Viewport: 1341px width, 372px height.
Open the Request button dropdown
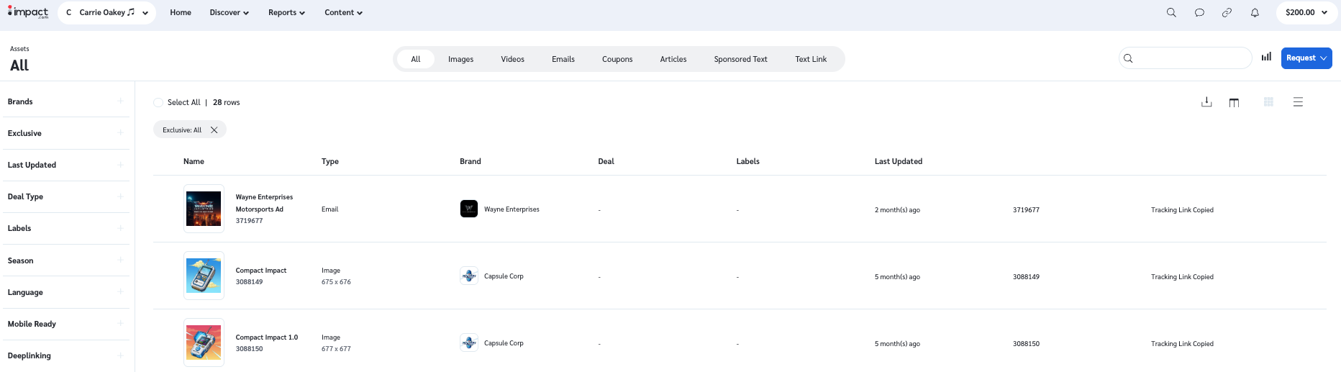pos(1306,58)
